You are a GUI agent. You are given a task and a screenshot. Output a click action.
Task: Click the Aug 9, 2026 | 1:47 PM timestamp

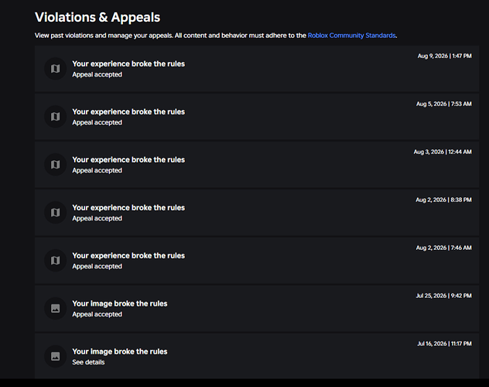(444, 57)
